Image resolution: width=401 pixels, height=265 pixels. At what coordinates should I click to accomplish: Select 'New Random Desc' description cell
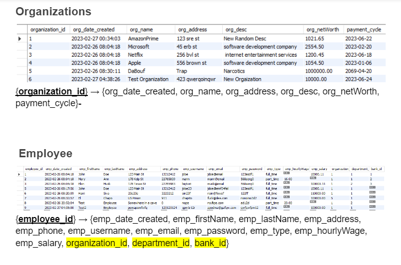pos(245,39)
